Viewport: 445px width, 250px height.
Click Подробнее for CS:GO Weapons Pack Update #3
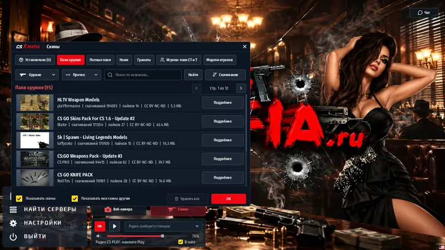coord(222,159)
